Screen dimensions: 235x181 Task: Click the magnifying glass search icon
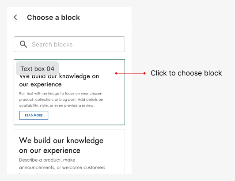23,44
